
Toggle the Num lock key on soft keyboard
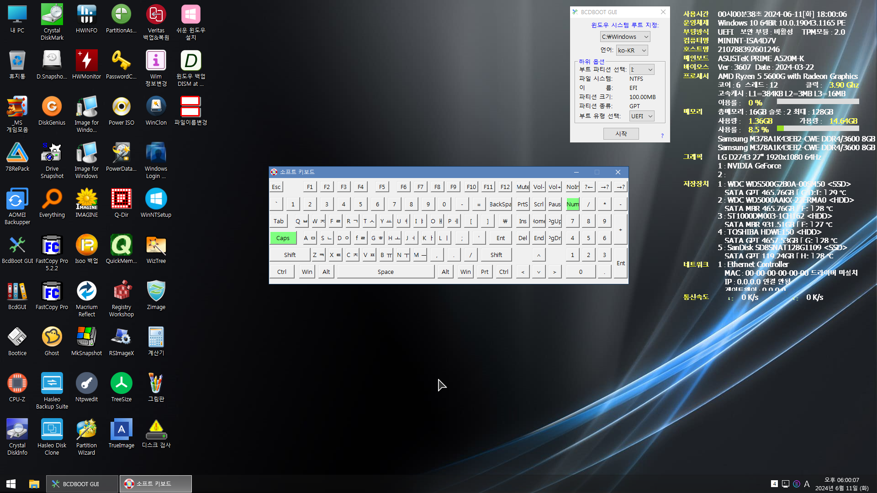[x=572, y=204]
